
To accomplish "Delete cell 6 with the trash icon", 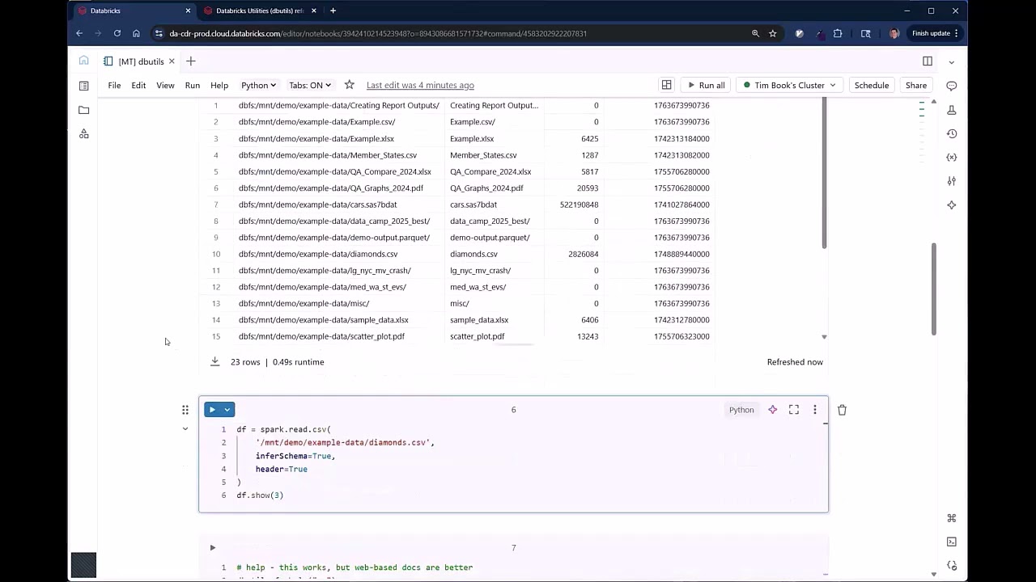I will coord(842,410).
